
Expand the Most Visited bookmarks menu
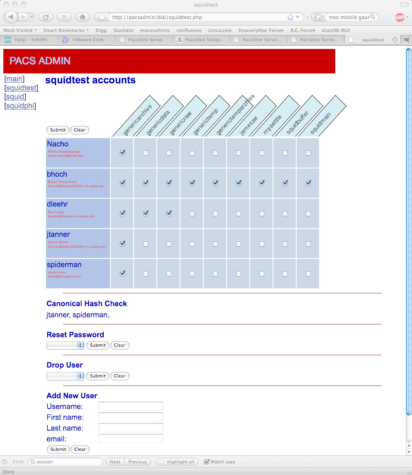(x=20, y=30)
